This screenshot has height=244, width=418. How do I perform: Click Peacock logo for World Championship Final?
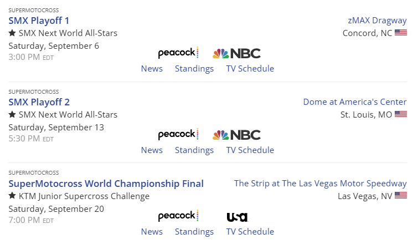coord(178,216)
